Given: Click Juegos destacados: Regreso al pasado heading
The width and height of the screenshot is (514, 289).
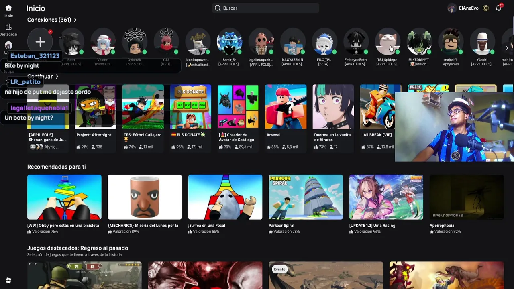Looking at the screenshot, I should pyautogui.click(x=78, y=248).
